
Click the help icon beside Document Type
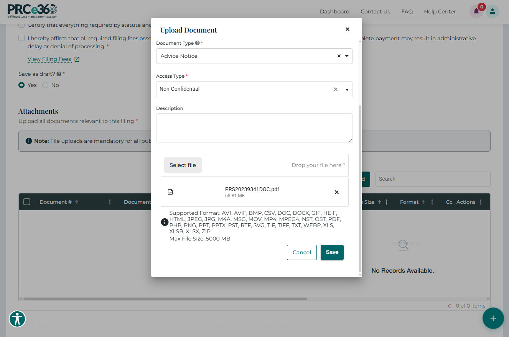click(197, 43)
